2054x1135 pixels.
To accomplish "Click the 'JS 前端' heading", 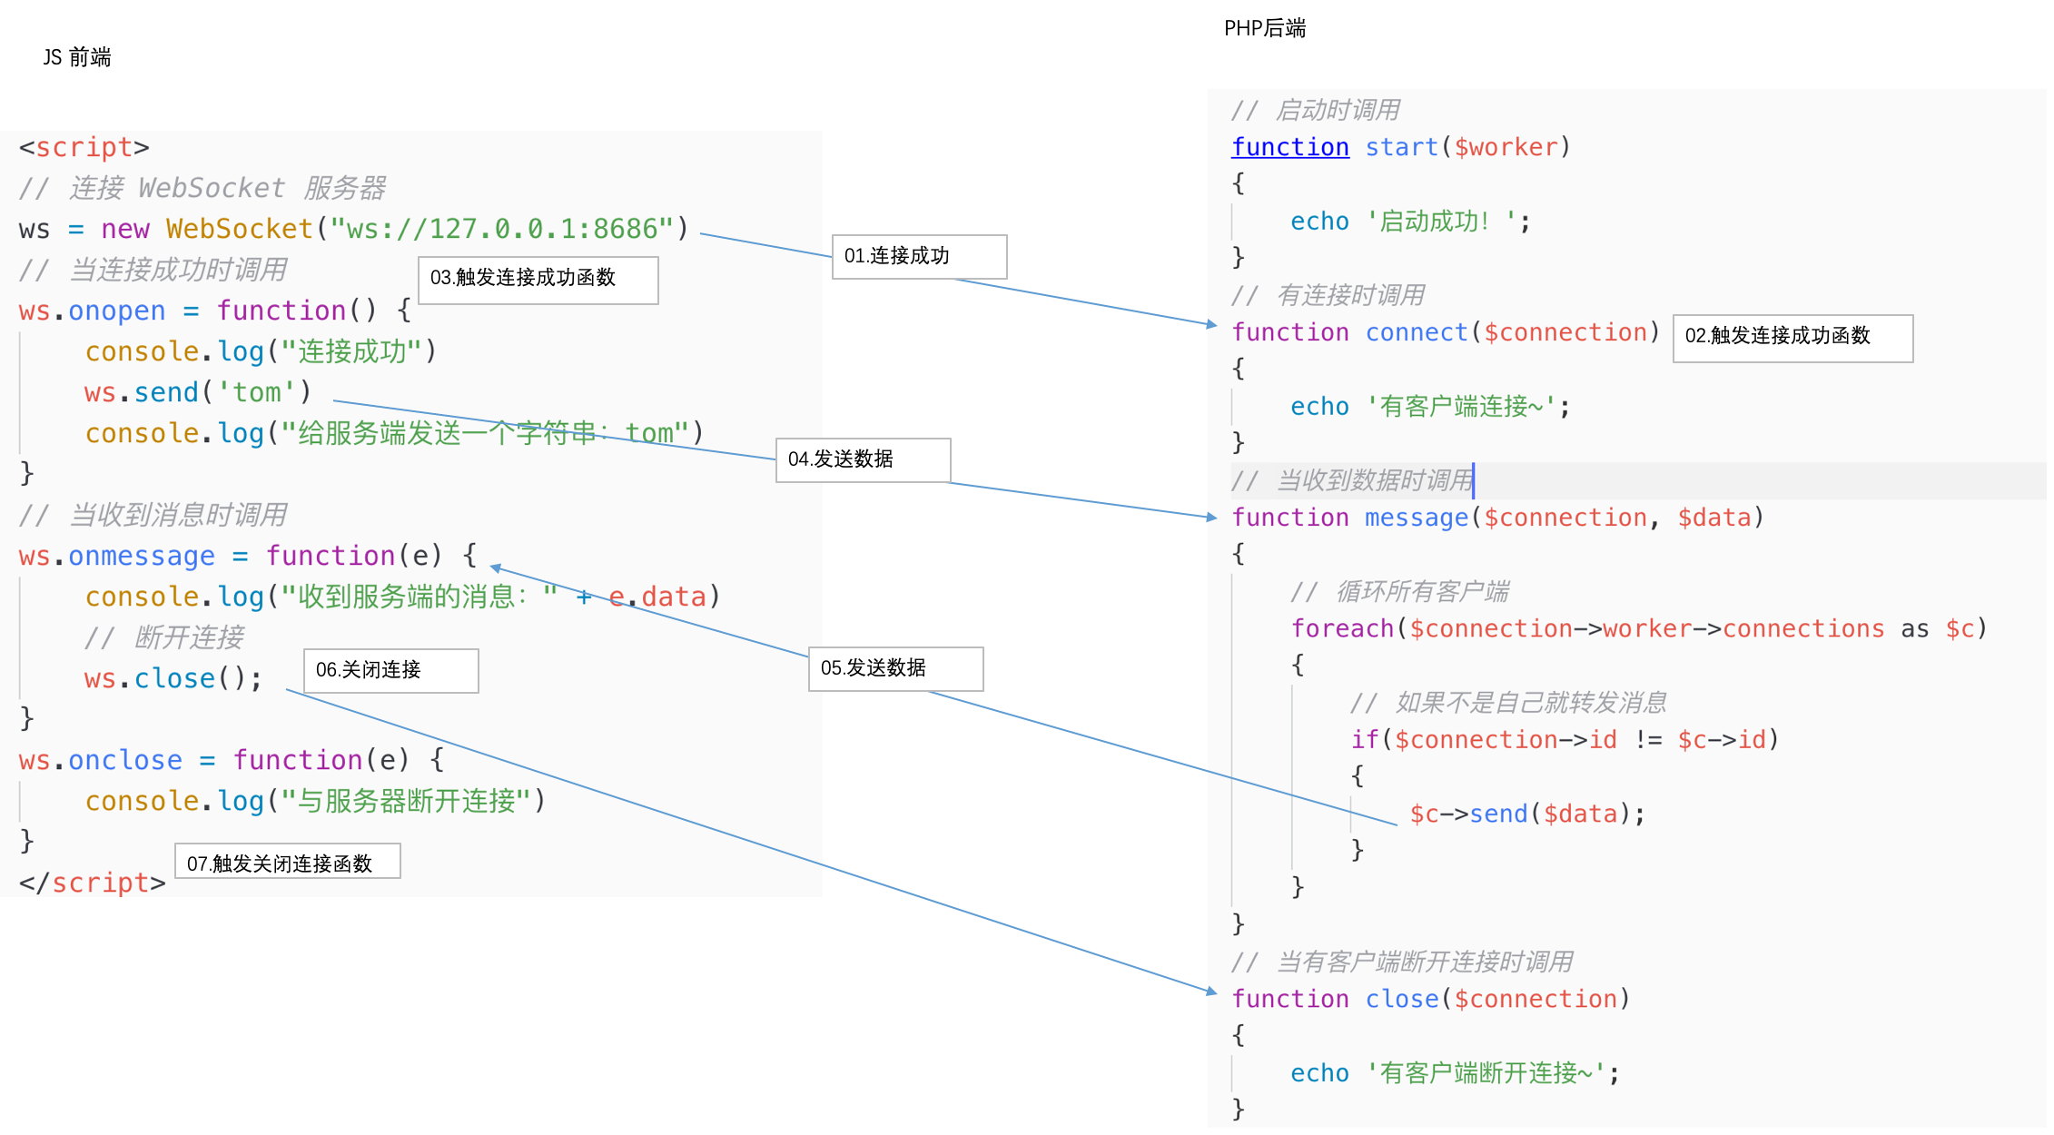I will pyautogui.click(x=77, y=57).
